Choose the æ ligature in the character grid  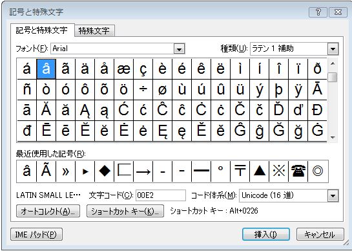(124, 69)
